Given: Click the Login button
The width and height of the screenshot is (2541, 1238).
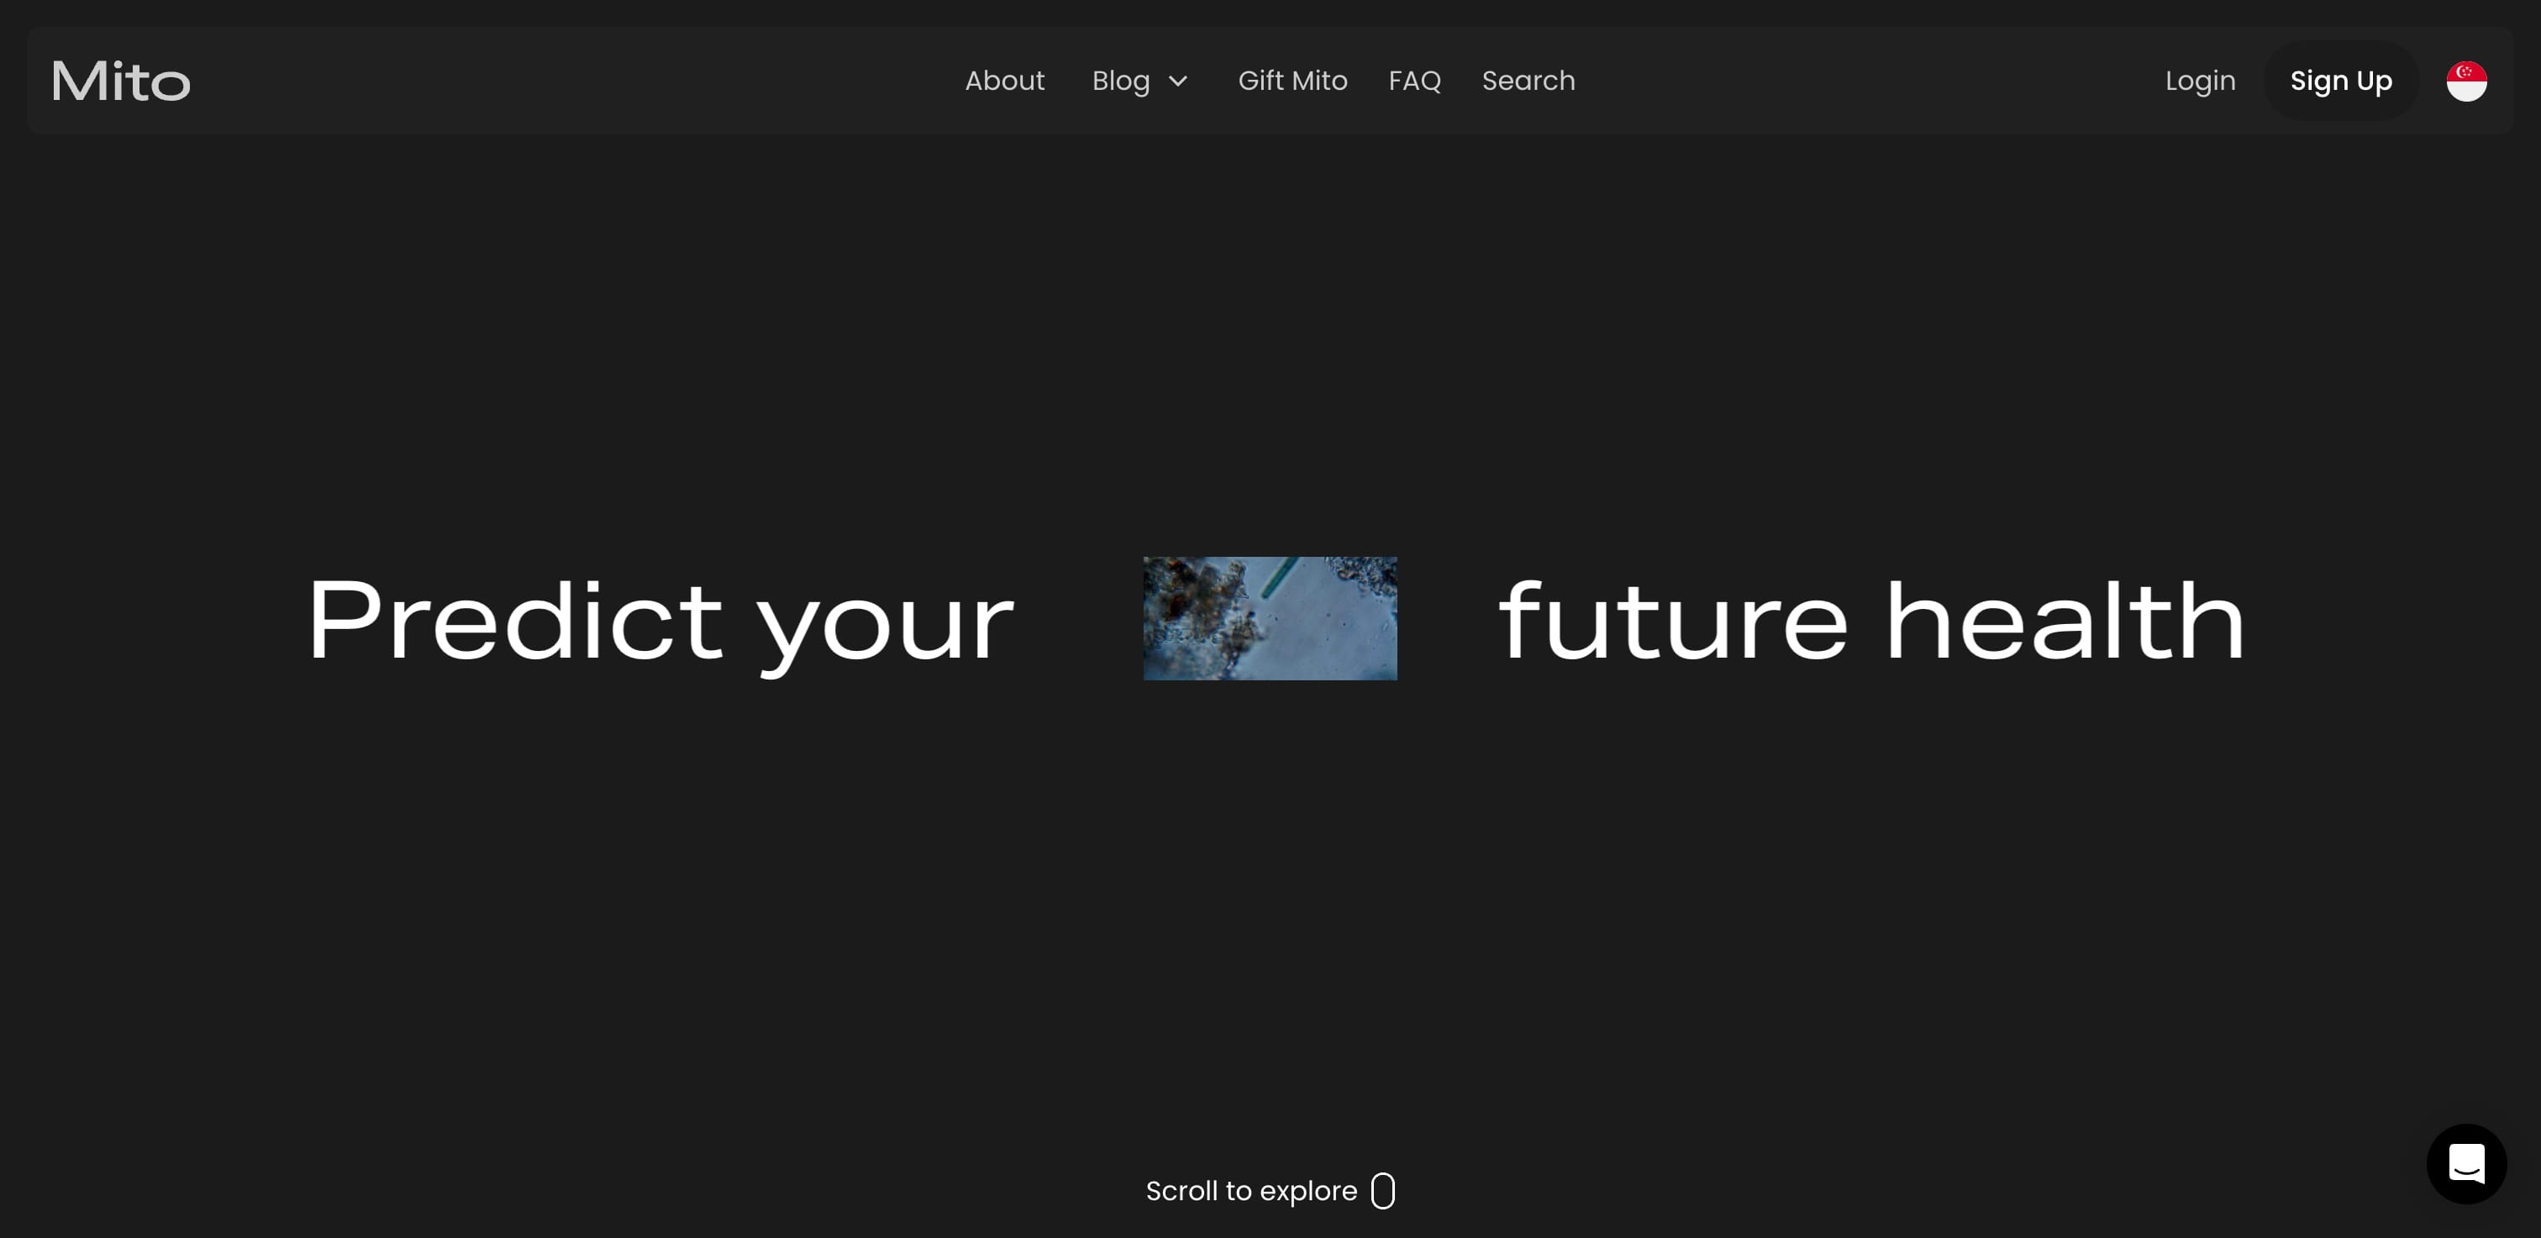Looking at the screenshot, I should pos(2199,80).
